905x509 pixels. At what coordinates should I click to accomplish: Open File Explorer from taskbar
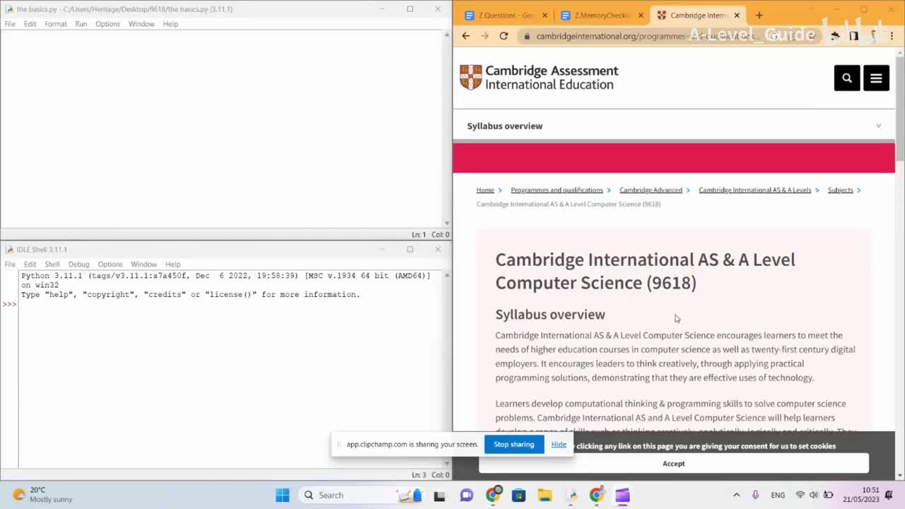point(544,495)
